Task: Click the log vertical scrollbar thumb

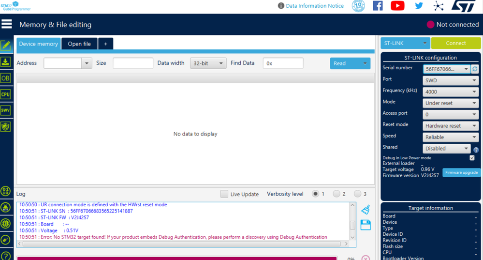Action: 352,225
